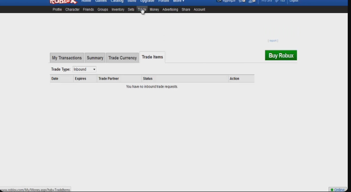The height and width of the screenshot is (192, 351).
Task: Go to Inventory in the sub-navigation
Action: click(x=117, y=9)
